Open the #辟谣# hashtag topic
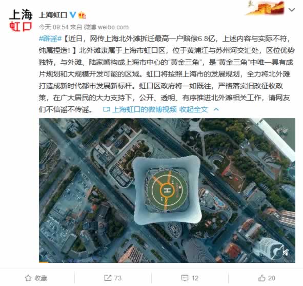 (x=50, y=39)
